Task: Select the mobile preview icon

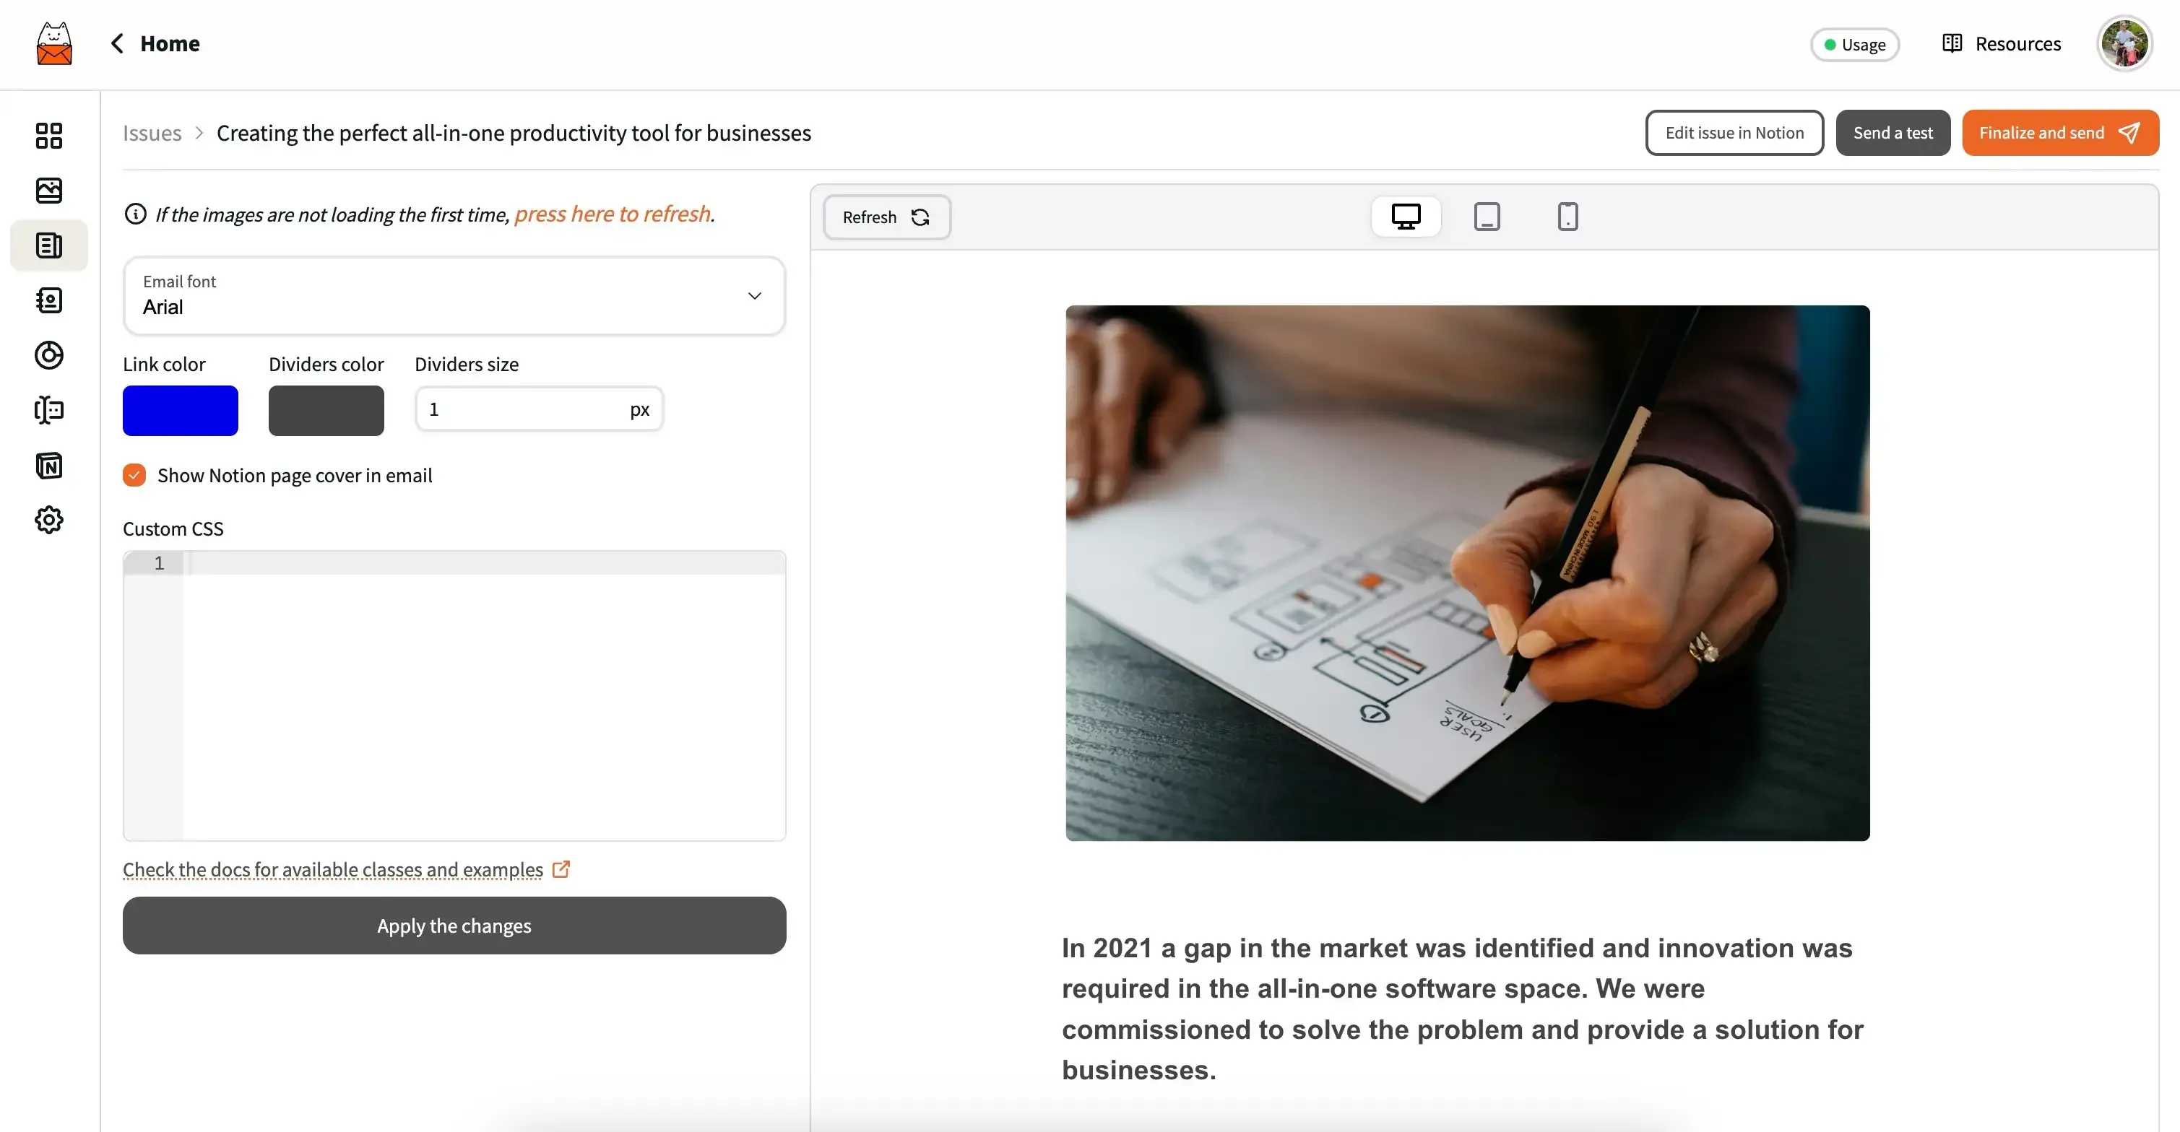Action: [x=1566, y=216]
